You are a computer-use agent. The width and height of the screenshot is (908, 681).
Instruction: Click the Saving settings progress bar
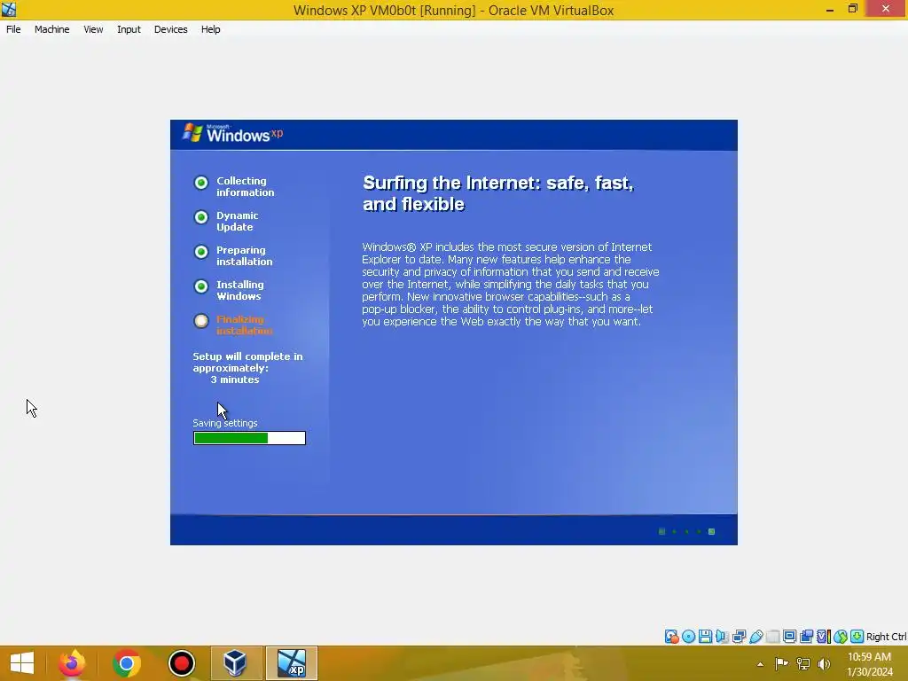(249, 438)
